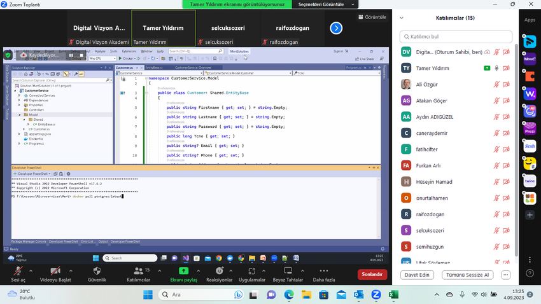This screenshot has width=541, height=304.
Task: Click in the Katılımcı bul search field
Action: pyautogui.click(x=456, y=36)
